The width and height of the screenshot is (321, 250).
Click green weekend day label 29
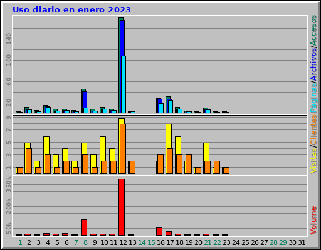click(283, 242)
